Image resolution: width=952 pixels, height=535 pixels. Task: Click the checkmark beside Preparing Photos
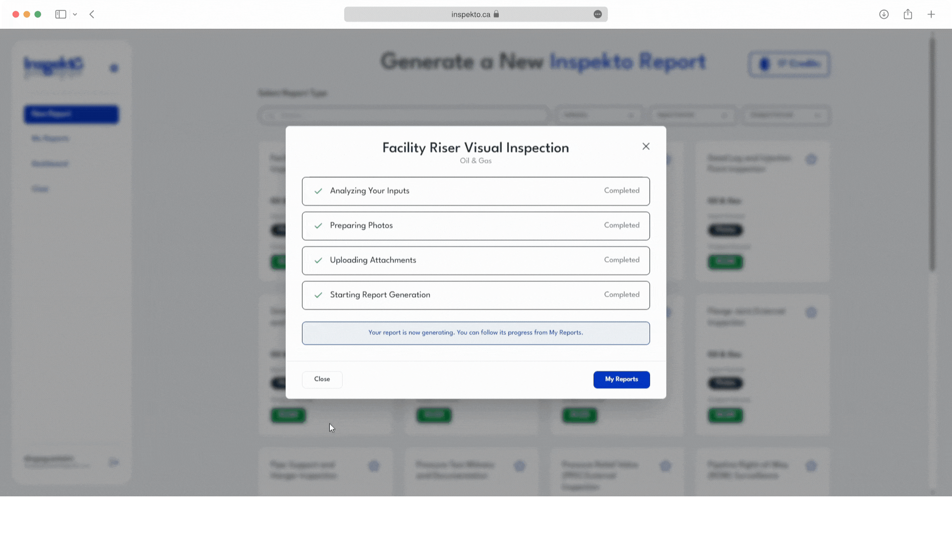pyautogui.click(x=318, y=226)
